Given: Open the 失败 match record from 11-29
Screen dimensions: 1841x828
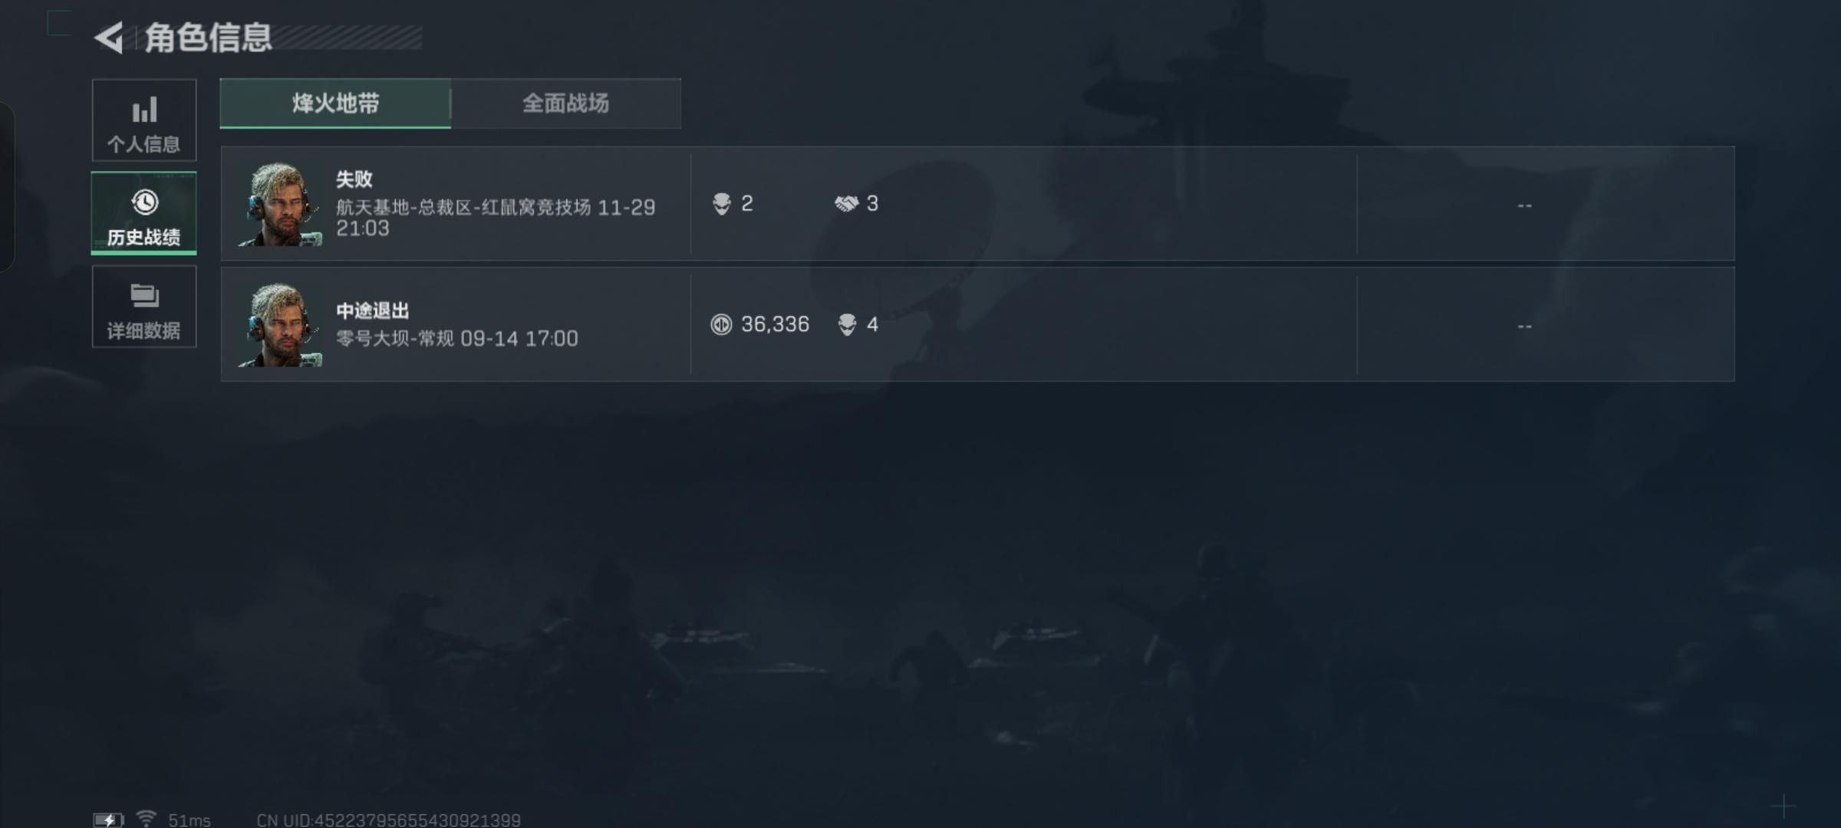Looking at the screenshot, I should coord(977,203).
